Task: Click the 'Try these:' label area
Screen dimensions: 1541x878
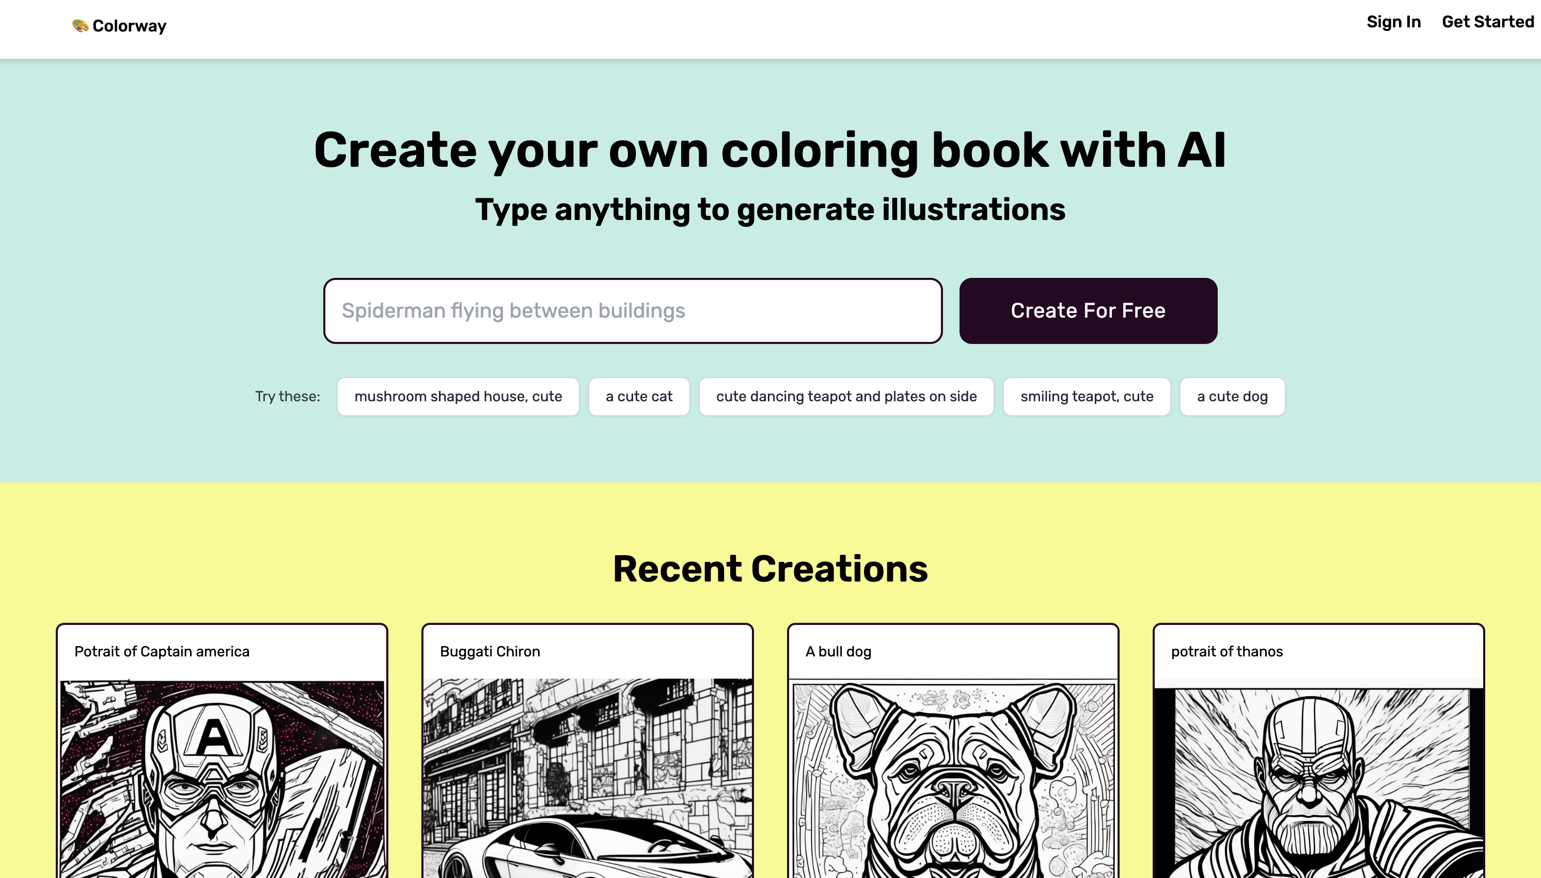Action: 288,396
